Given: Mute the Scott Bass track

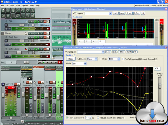Looking at the screenshot, I should (x=45, y=38).
